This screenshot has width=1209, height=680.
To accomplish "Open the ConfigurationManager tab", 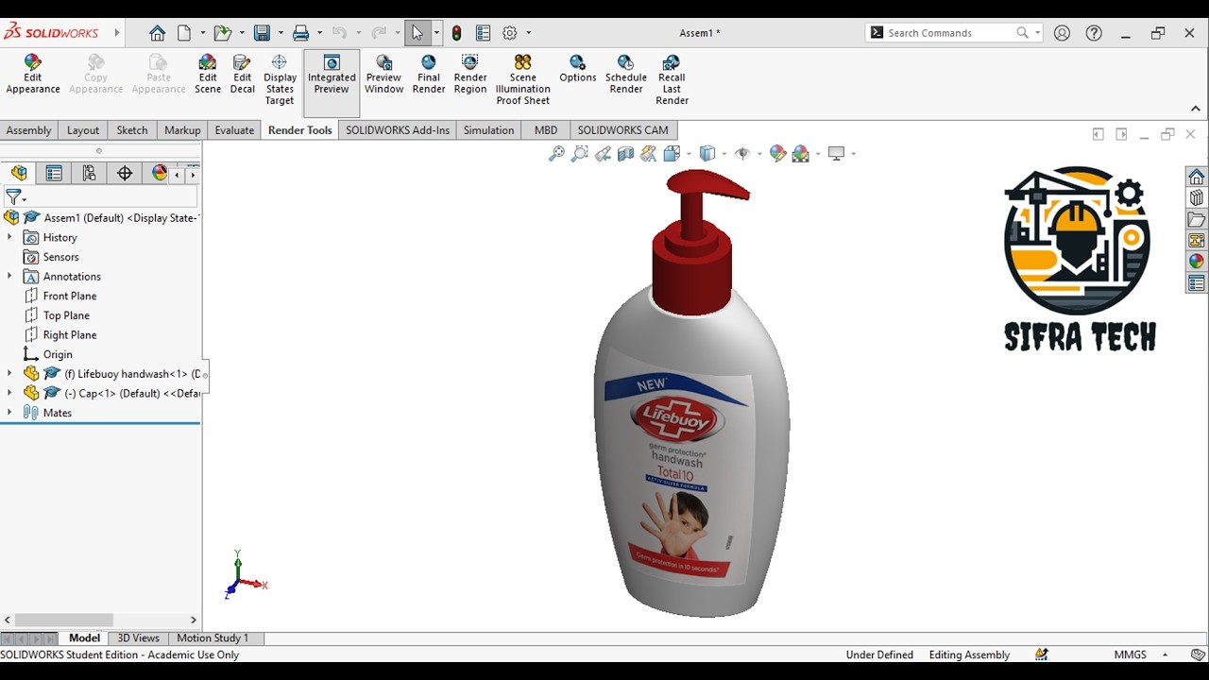I will (x=89, y=173).
